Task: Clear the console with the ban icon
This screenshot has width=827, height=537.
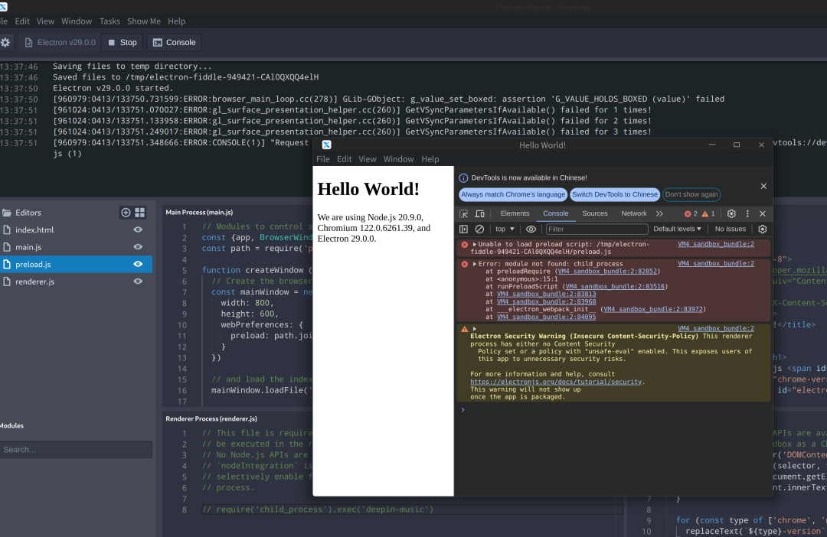Action: coord(479,229)
